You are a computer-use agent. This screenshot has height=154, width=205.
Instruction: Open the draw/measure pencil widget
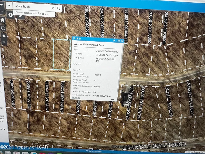coord(20,17)
